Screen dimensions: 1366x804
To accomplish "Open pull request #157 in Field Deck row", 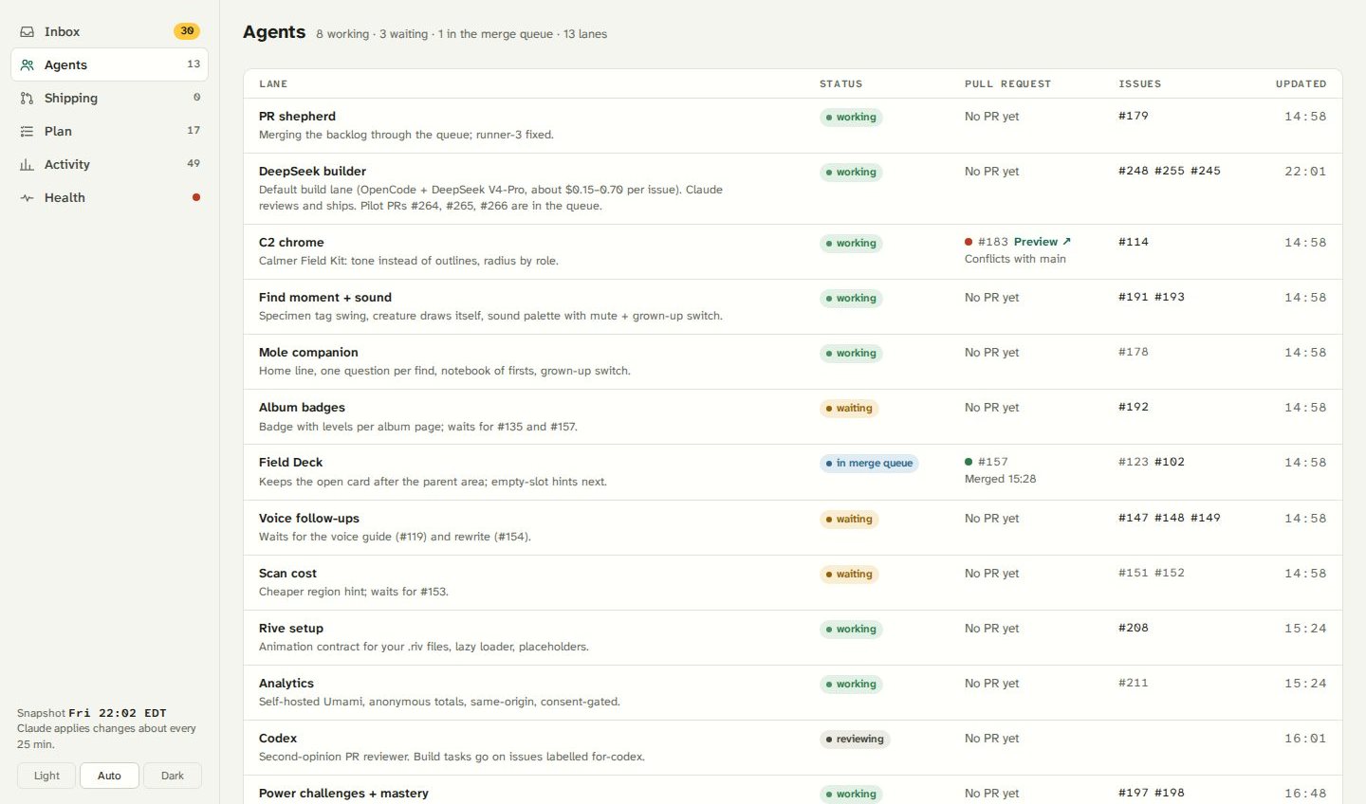I will point(993,462).
